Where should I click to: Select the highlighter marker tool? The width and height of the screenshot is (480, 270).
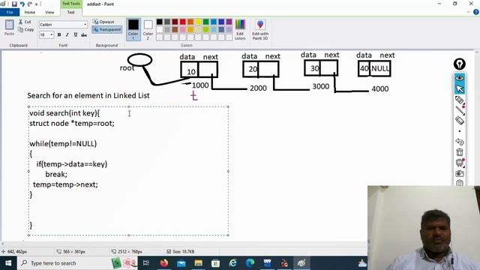pos(460,100)
